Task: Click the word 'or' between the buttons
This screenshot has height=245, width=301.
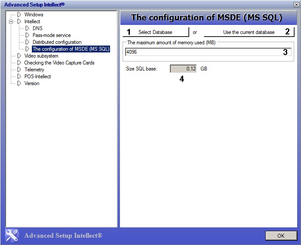Action: (195, 32)
